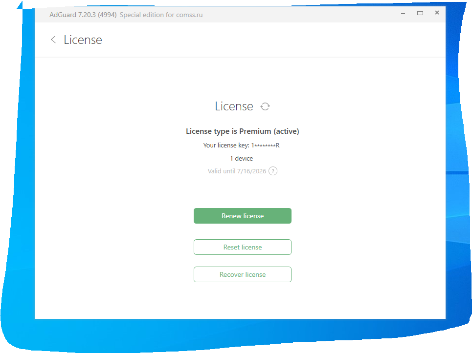Screen dimensions: 472x353
Task: Click the 'Valid until 7/16/2026' text
Action: coord(237,171)
